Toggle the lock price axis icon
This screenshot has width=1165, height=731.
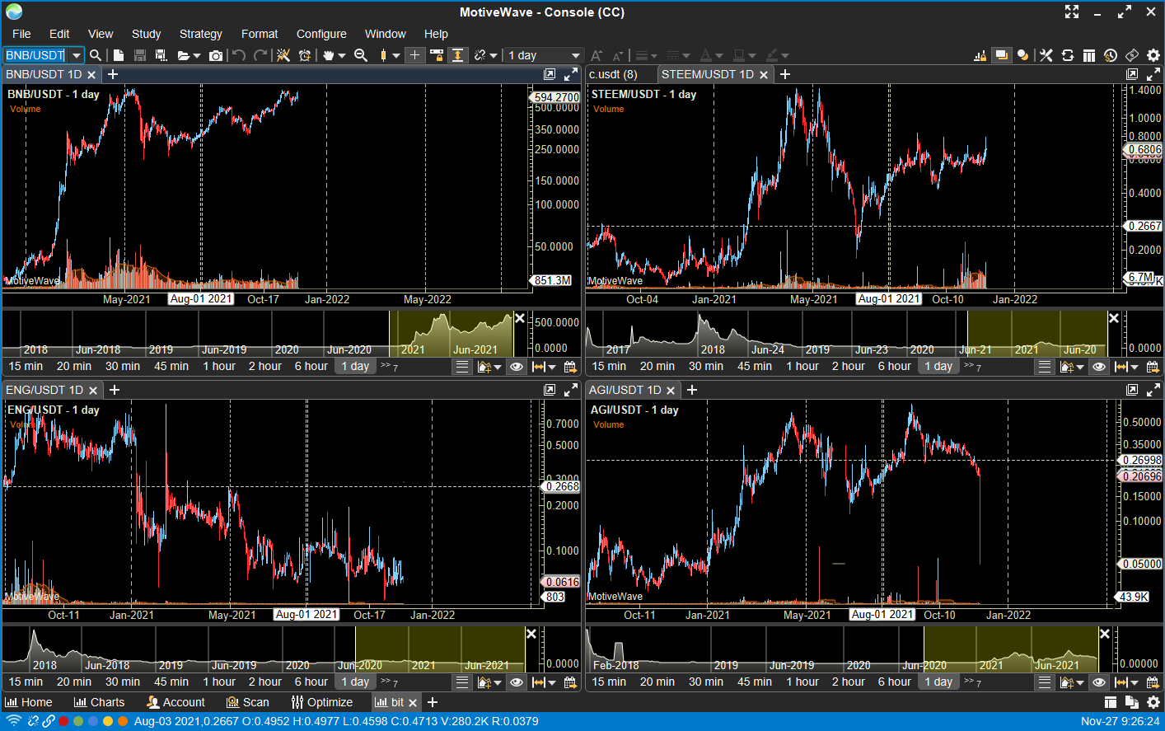tap(437, 55)
